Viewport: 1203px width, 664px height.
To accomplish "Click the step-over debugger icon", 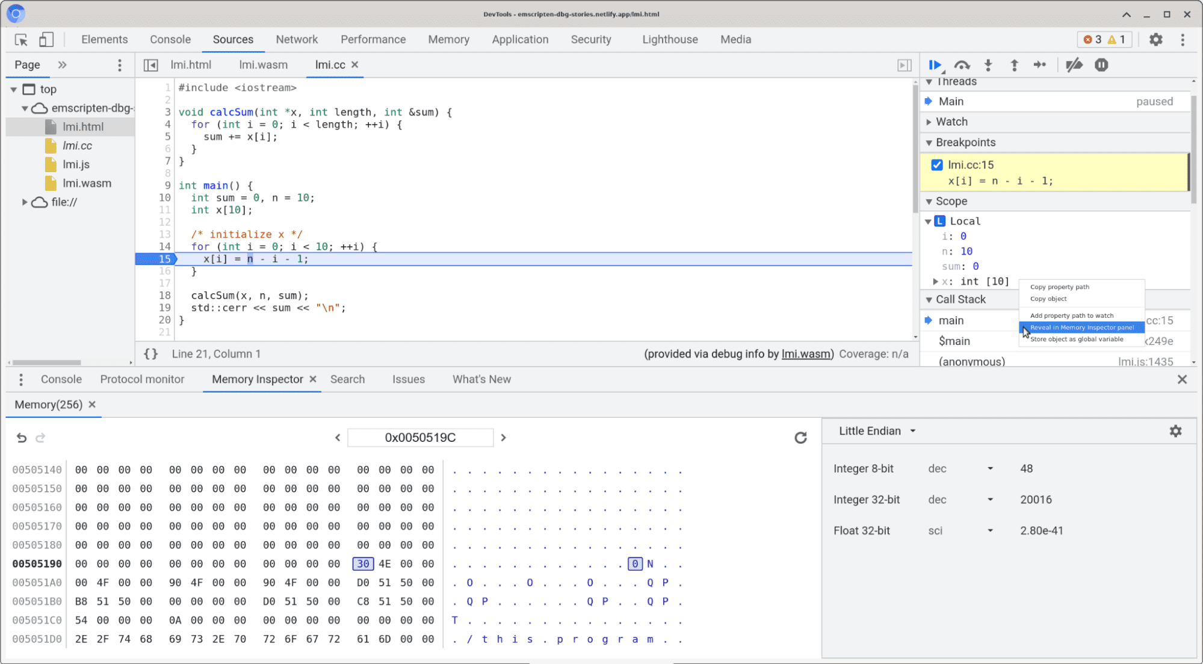I will [x=962, y=64].
